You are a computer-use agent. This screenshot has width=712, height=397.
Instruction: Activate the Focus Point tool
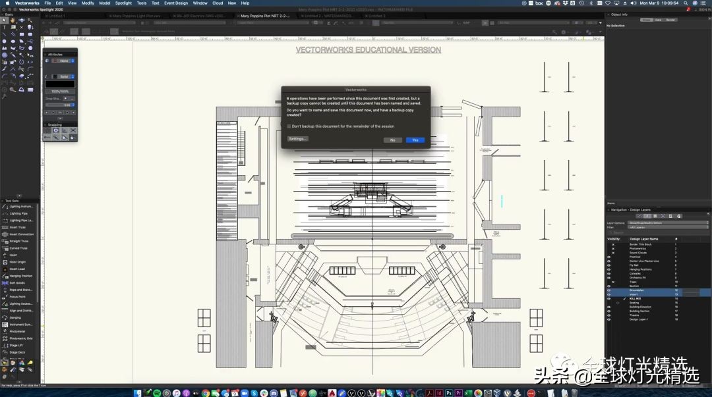point(17,297)
